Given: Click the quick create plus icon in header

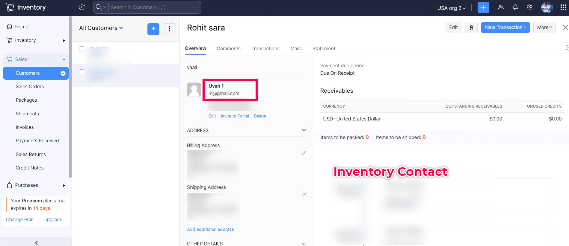Looking at the screenshot, I should (483, 7).
